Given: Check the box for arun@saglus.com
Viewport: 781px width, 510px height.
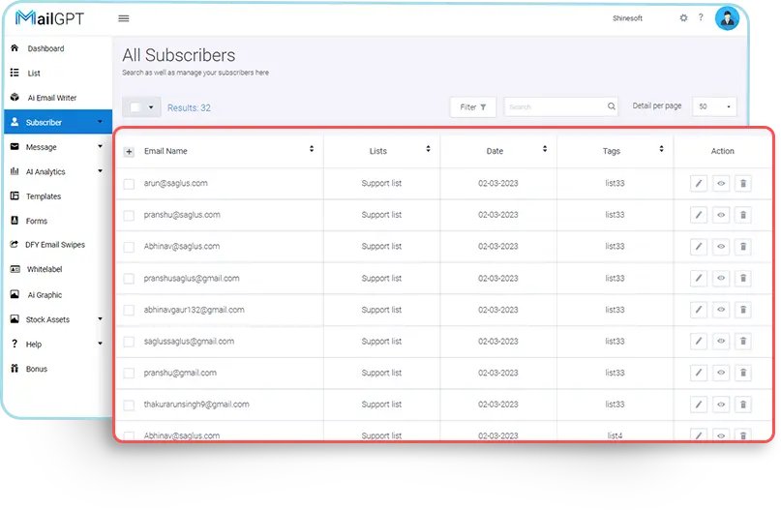Looking at the screenshot, I should (129, 184).
